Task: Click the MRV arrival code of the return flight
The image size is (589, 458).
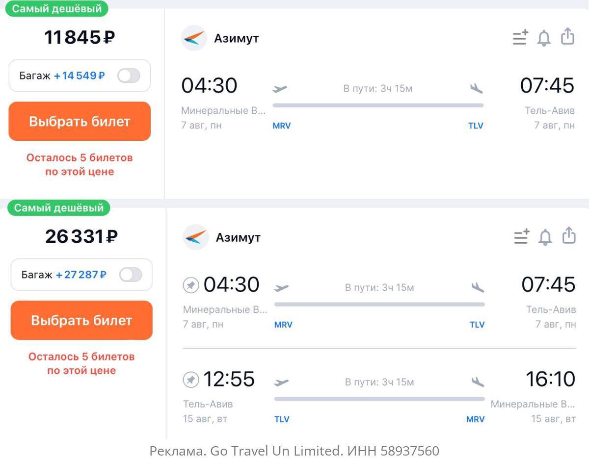Action: click(475, 419)
